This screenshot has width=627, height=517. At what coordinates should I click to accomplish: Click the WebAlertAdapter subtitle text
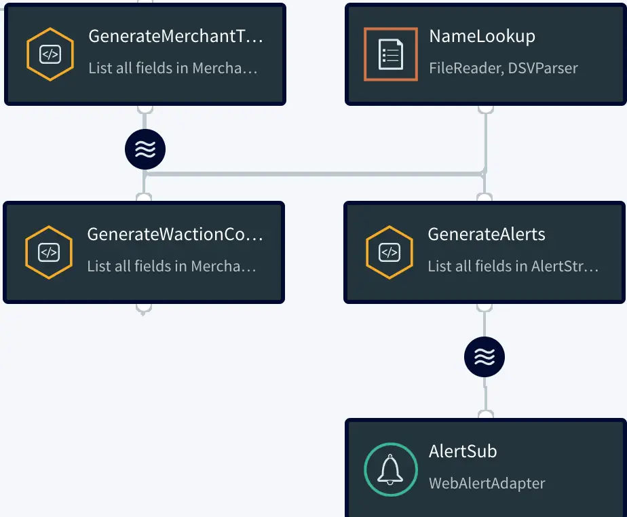487,483
